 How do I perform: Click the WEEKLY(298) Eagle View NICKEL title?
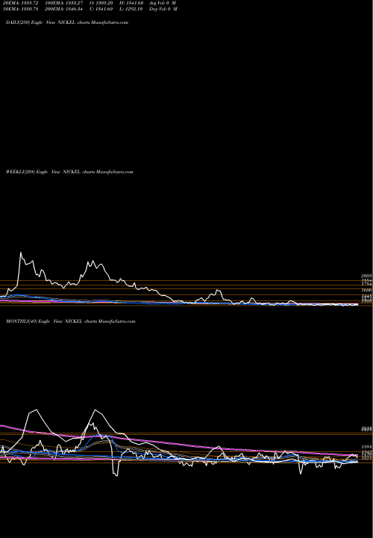(x=69, y=172)
